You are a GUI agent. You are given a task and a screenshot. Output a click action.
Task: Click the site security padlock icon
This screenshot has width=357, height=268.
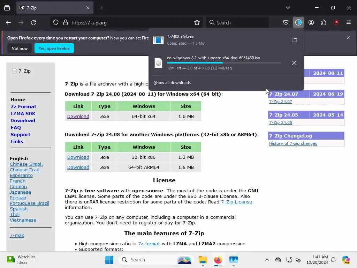coord(66,23)
